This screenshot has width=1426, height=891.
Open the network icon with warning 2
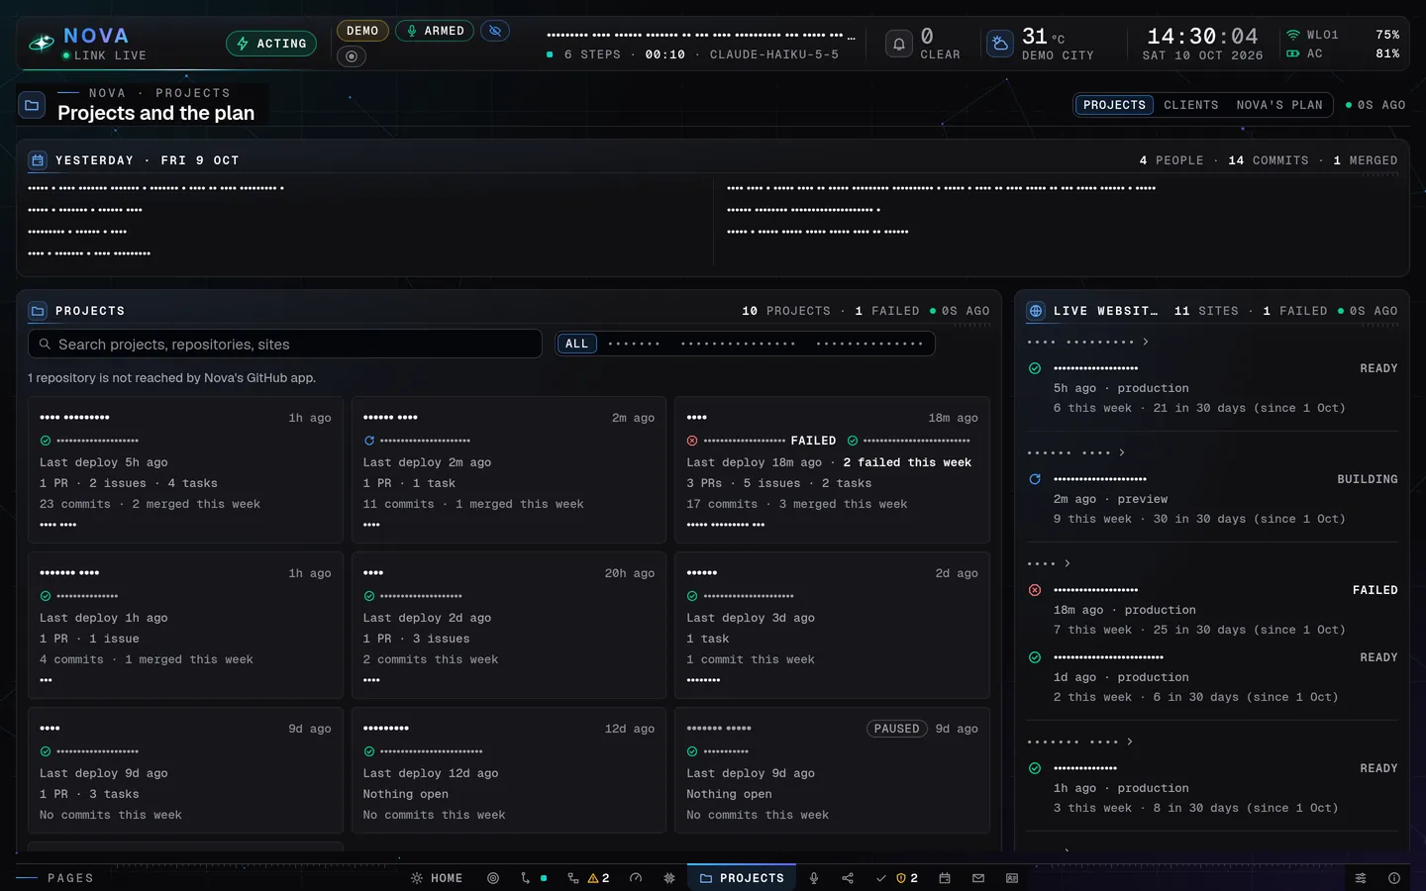(588, 878)
